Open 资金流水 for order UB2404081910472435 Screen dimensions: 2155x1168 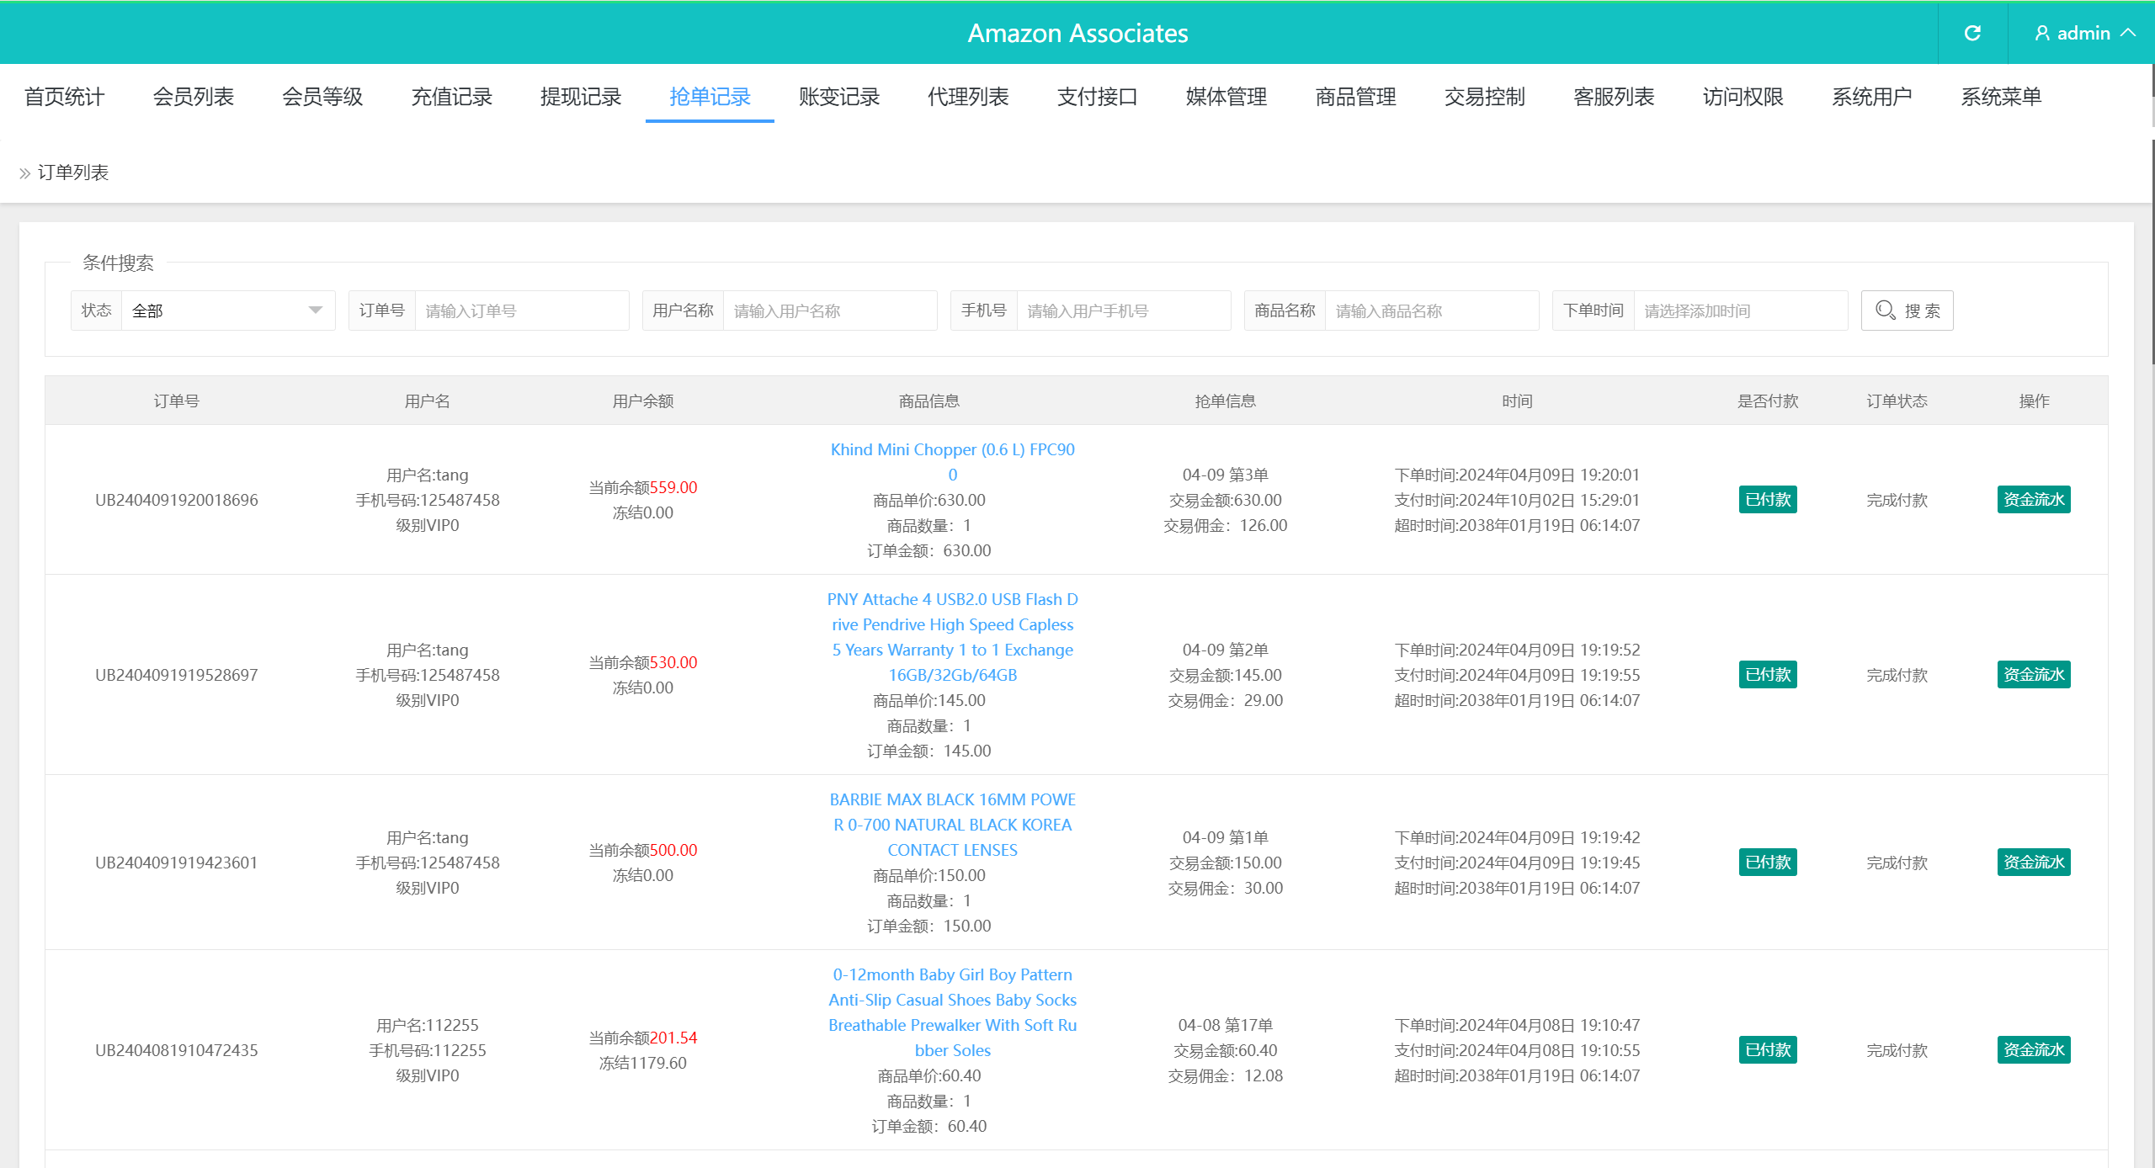point(2034,1049)
